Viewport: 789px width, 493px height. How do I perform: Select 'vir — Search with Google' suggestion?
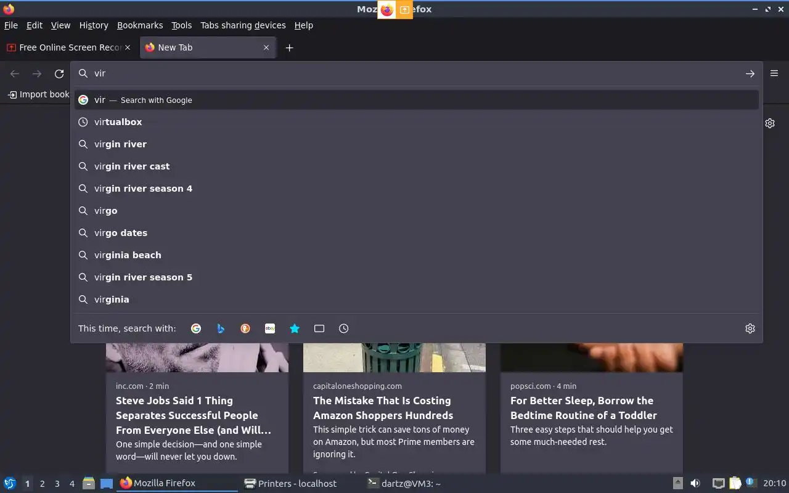click(x=417, y=100)
